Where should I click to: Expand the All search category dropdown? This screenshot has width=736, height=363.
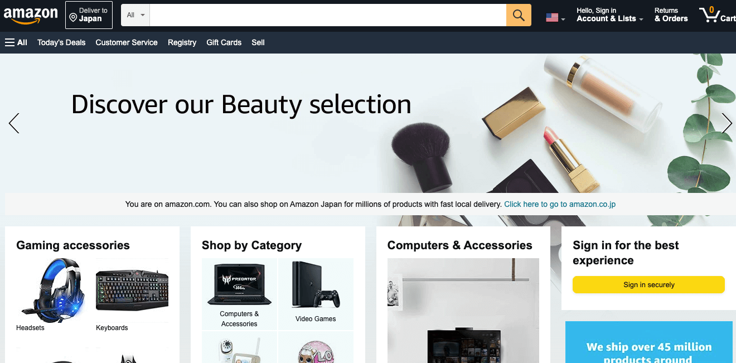coord(135,15)
